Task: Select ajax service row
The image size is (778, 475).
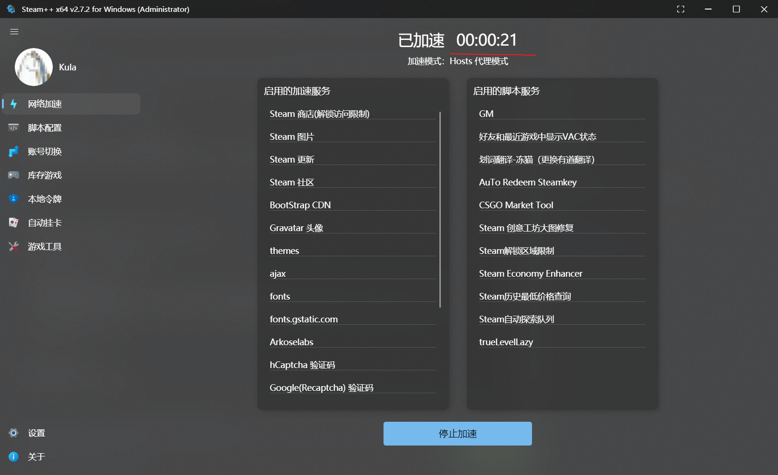Action: click(x=353, y=273)
